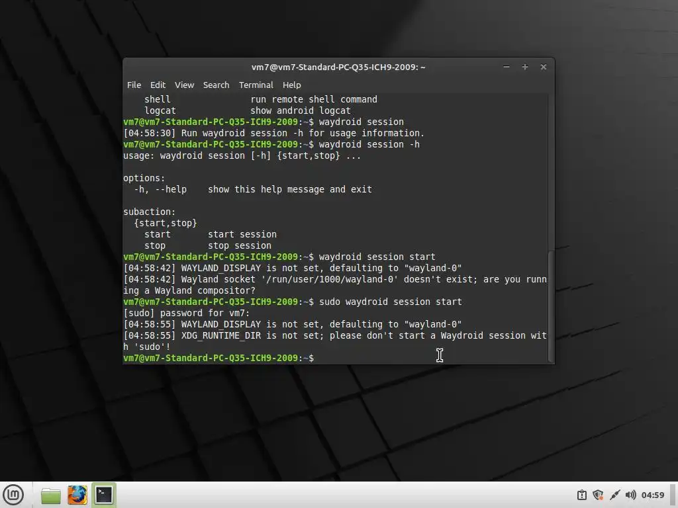Click the '-h, --help' option text

coord(160,189)
